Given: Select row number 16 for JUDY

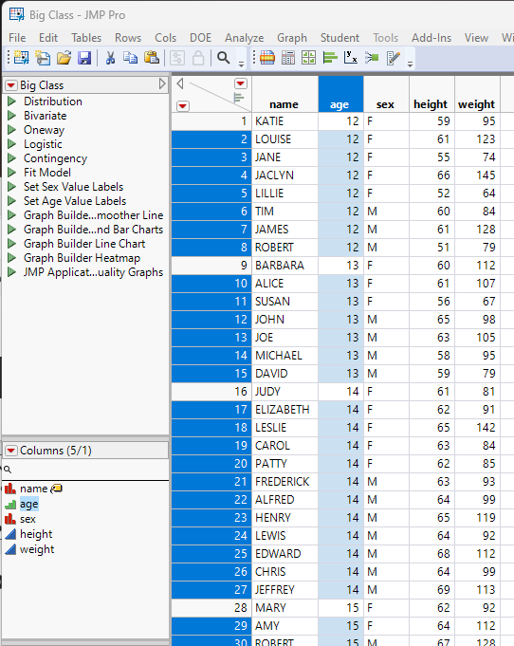Looking at the screenshot, I should pyautogui.click(x=211, y=392).
